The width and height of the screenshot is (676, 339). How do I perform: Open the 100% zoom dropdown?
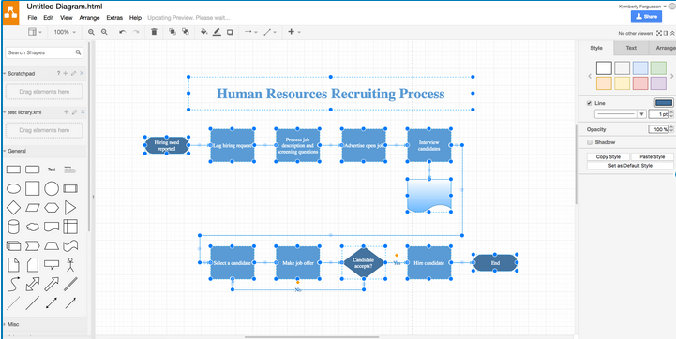click(x=65, y=32)
